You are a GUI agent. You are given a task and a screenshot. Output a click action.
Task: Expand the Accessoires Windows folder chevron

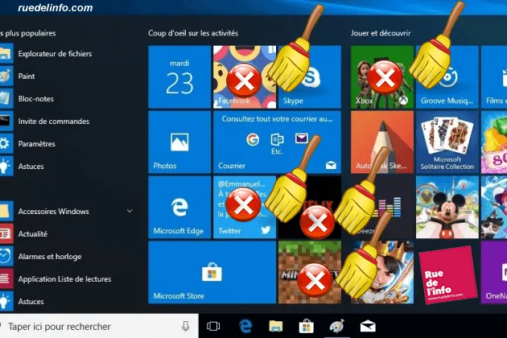click(x=130, y=211)
